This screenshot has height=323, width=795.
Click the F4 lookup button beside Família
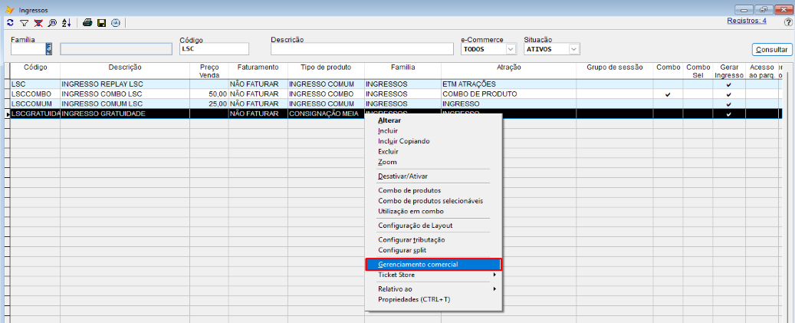50,49
